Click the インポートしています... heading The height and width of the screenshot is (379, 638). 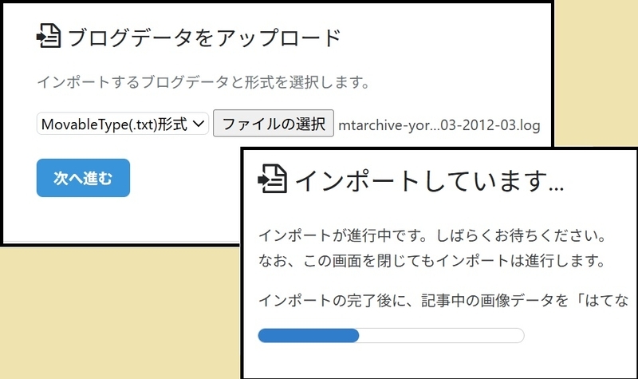click(429, 180)
